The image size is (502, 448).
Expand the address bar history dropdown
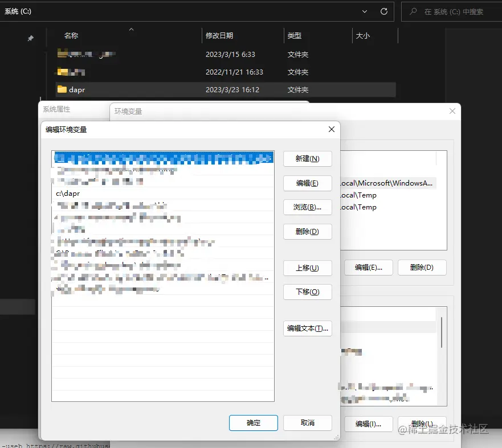tap(364, 11)
